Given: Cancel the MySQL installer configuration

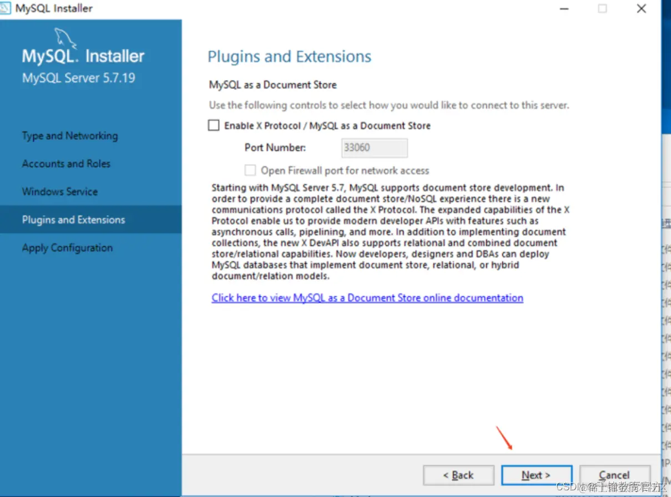Looking at the screenshot, I should point(614,475).
